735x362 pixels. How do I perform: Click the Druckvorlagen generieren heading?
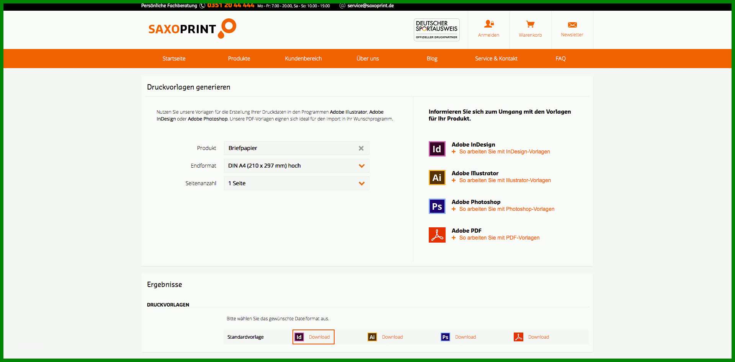coord(189,87)
